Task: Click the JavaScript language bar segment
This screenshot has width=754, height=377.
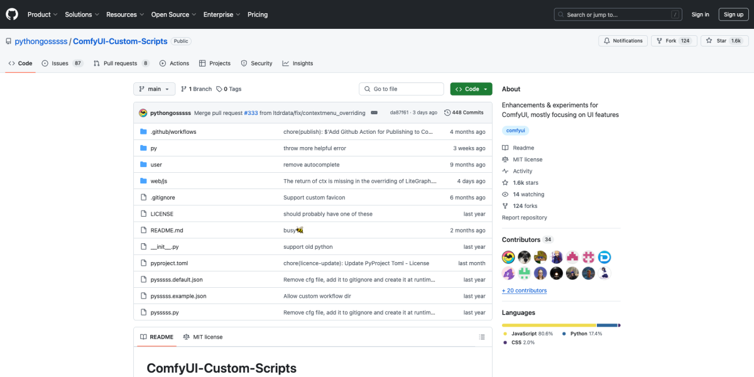Action: pos(549,325)
